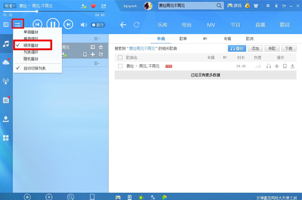
Task: Pause the playing song
Action: (53, 24)
